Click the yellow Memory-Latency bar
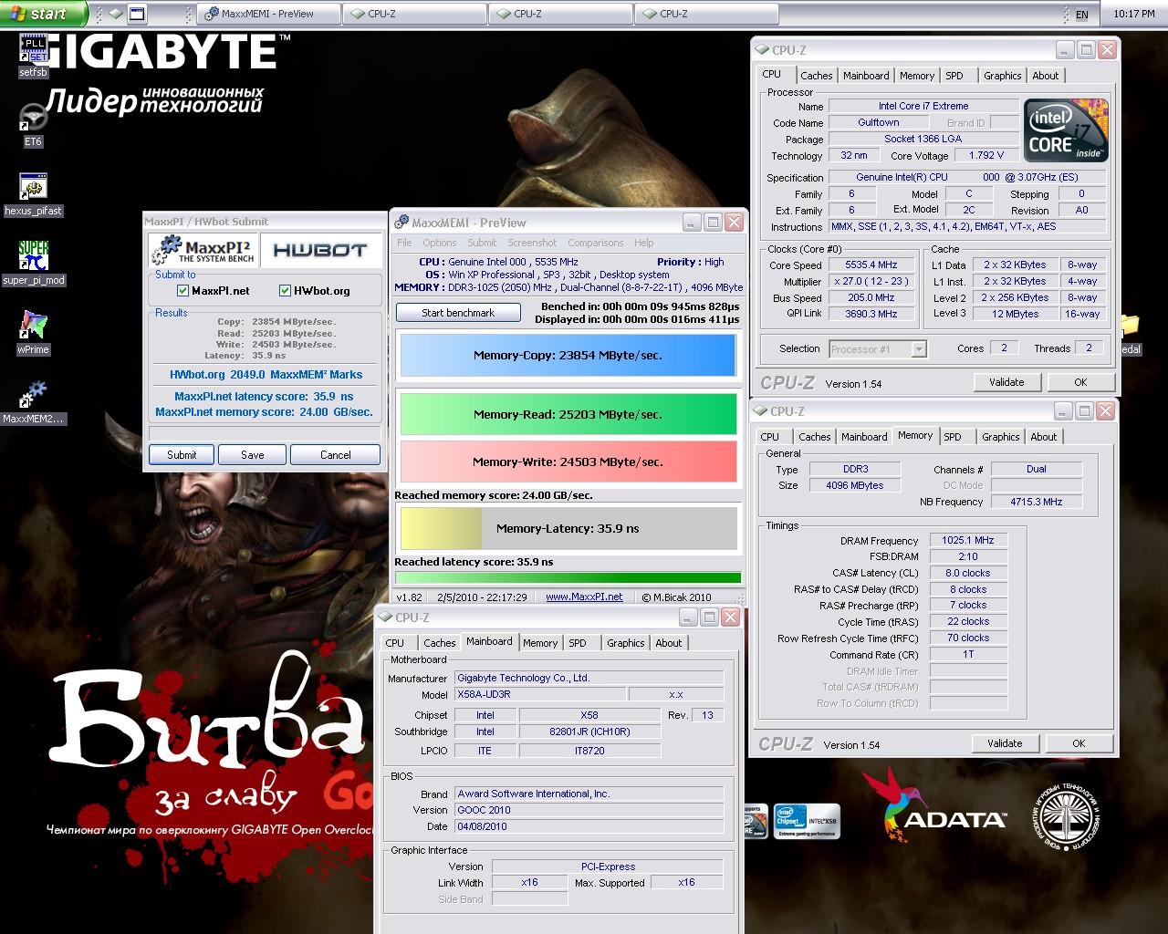The image size is (1168, 934). pos(568,528)
